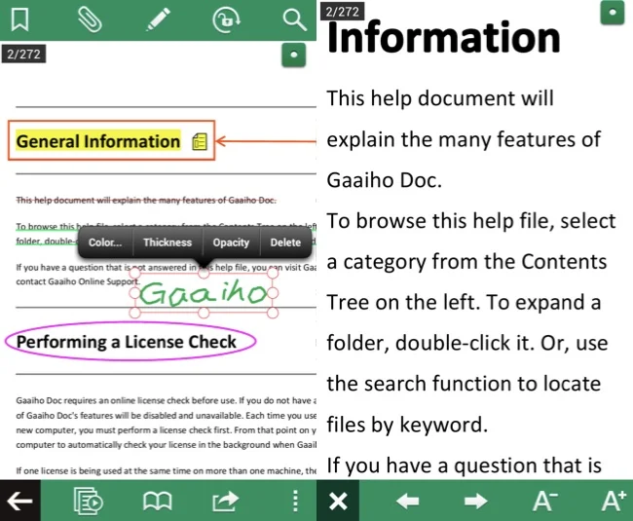Tap the large Information heading in reflow view

(x=443, y=38)
